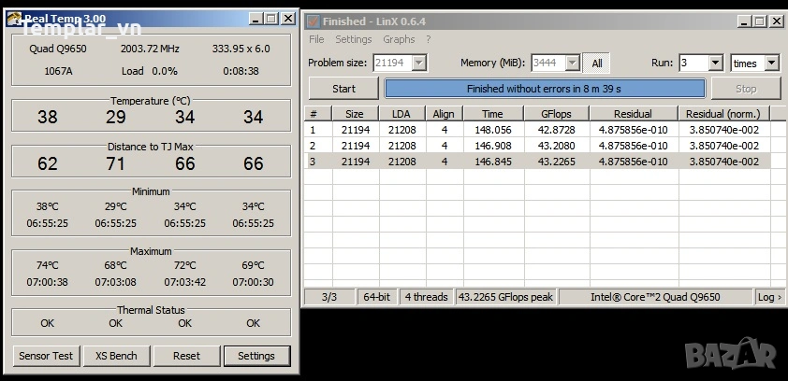The height and width of the screenshot is (381, 788).
Task: Click the Sensor Test button
Action: (46, 356)
